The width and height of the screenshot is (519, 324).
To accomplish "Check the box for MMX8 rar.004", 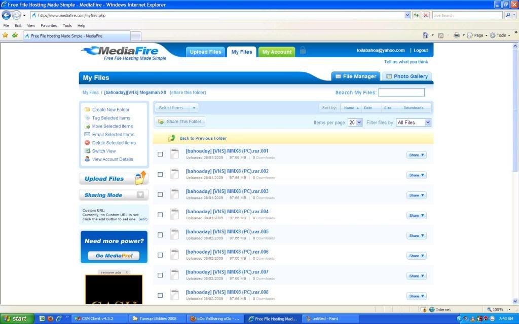I will click(160, 215).
